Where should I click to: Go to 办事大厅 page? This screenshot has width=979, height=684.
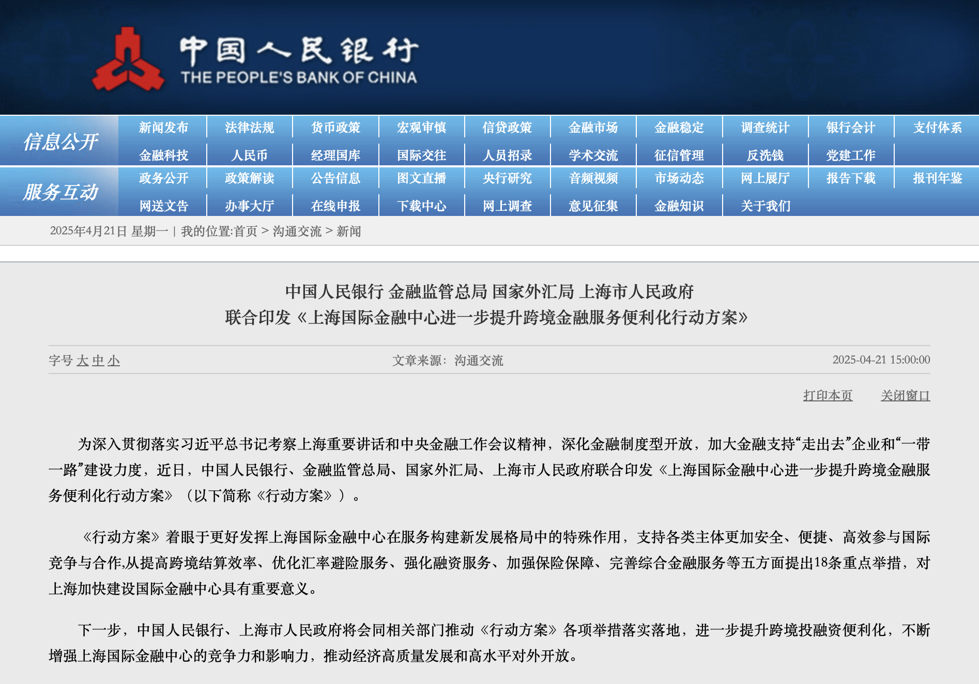249,206
